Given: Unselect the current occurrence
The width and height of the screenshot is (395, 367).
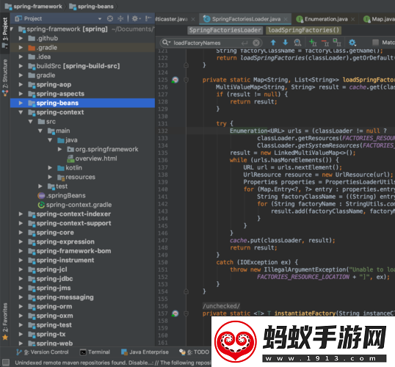Looking at the screenshot, I should click(x=325, y=43).
